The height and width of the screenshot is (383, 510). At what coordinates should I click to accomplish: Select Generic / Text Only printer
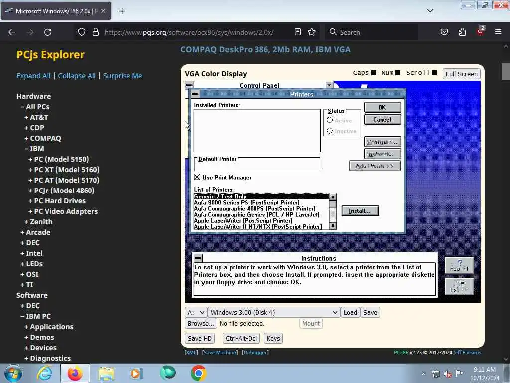point(261,196)
